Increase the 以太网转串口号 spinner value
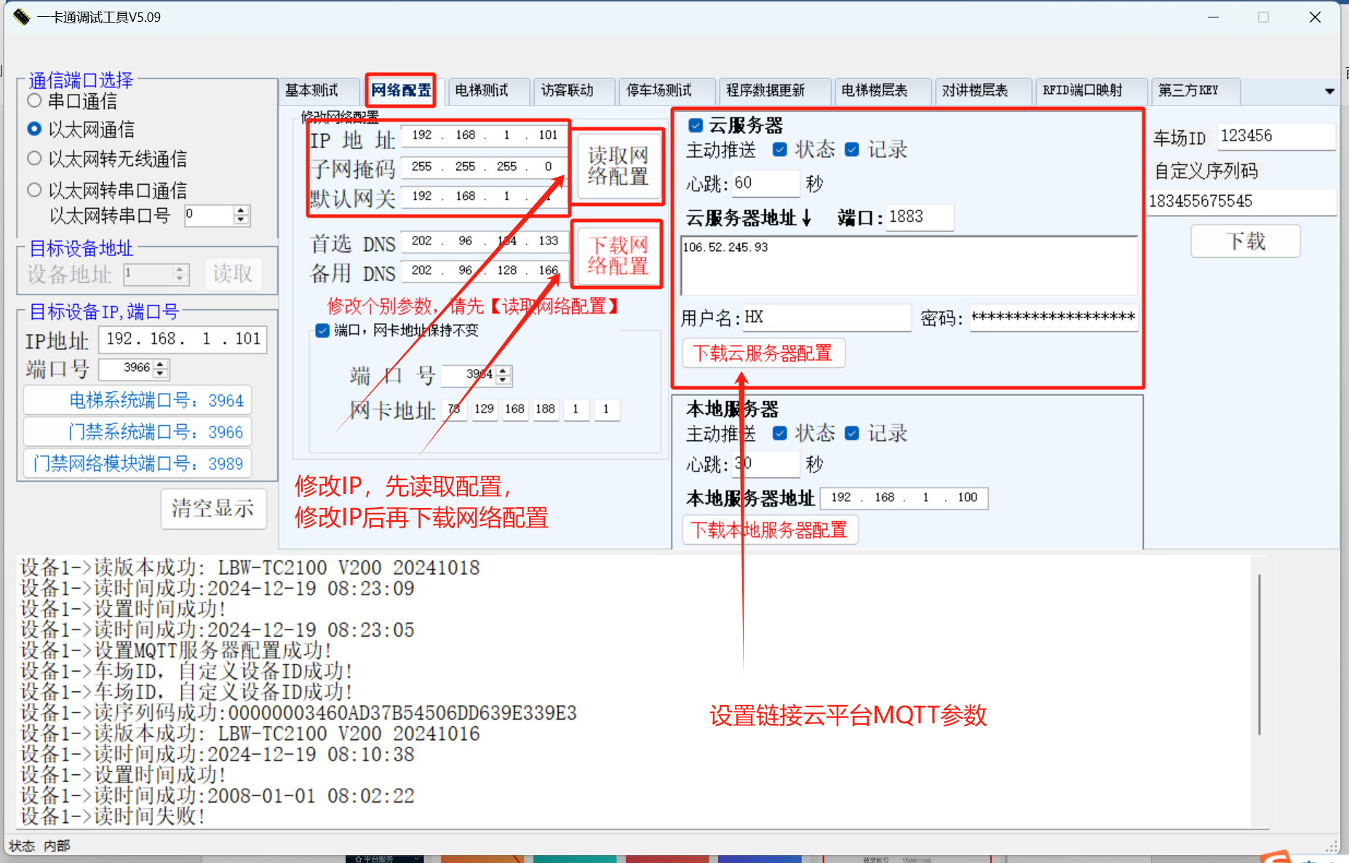Viewport: 1349px width, 863px height. point(242,211)
